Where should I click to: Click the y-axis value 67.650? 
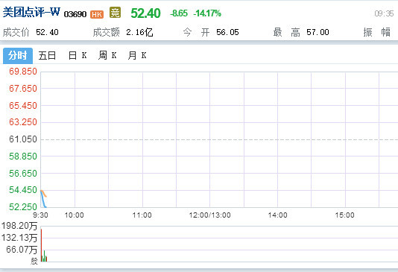(23, 89)
